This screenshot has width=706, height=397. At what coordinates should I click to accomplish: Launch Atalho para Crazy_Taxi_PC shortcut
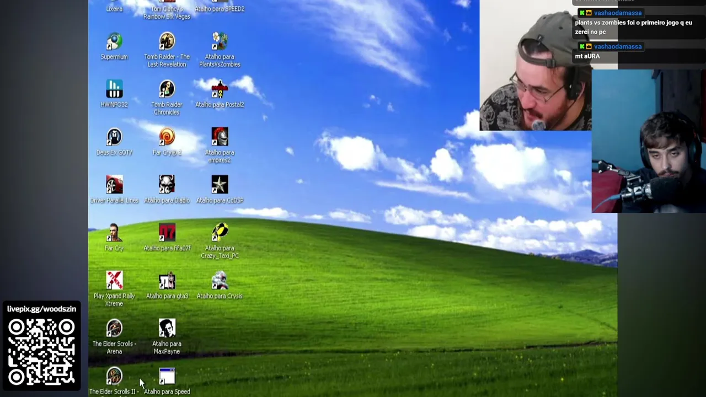[x=220, y=242]
